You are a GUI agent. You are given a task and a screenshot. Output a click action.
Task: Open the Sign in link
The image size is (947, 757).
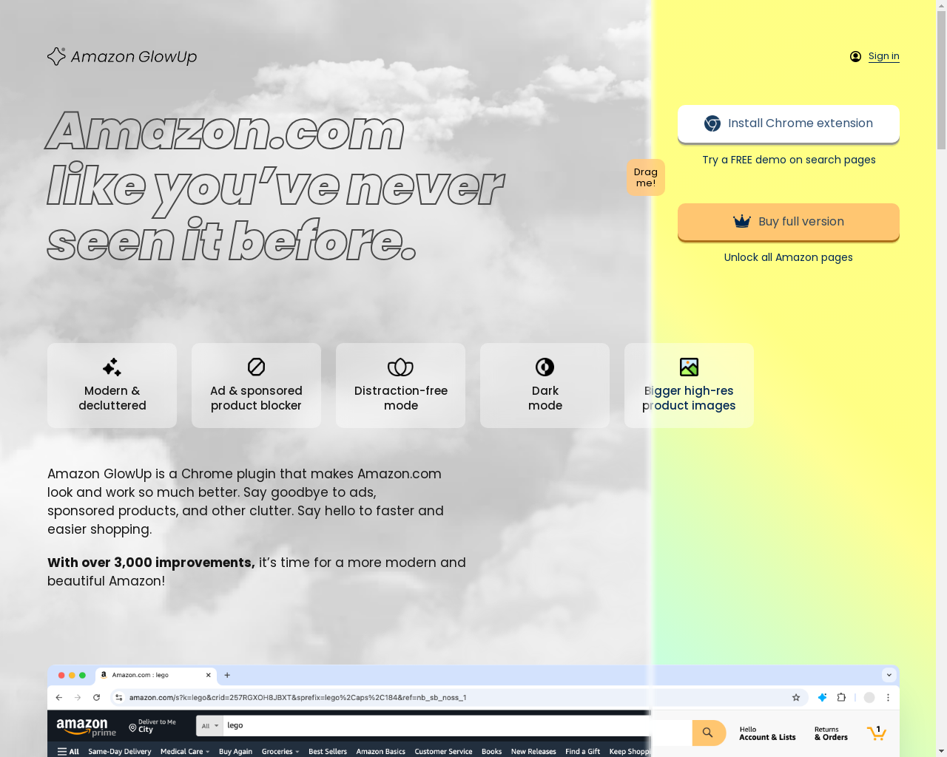pos(883,56)
